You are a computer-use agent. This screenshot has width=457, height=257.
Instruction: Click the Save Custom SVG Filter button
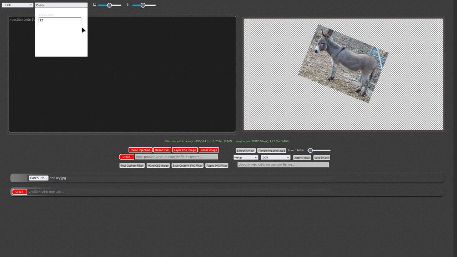[x=187, y=165]
